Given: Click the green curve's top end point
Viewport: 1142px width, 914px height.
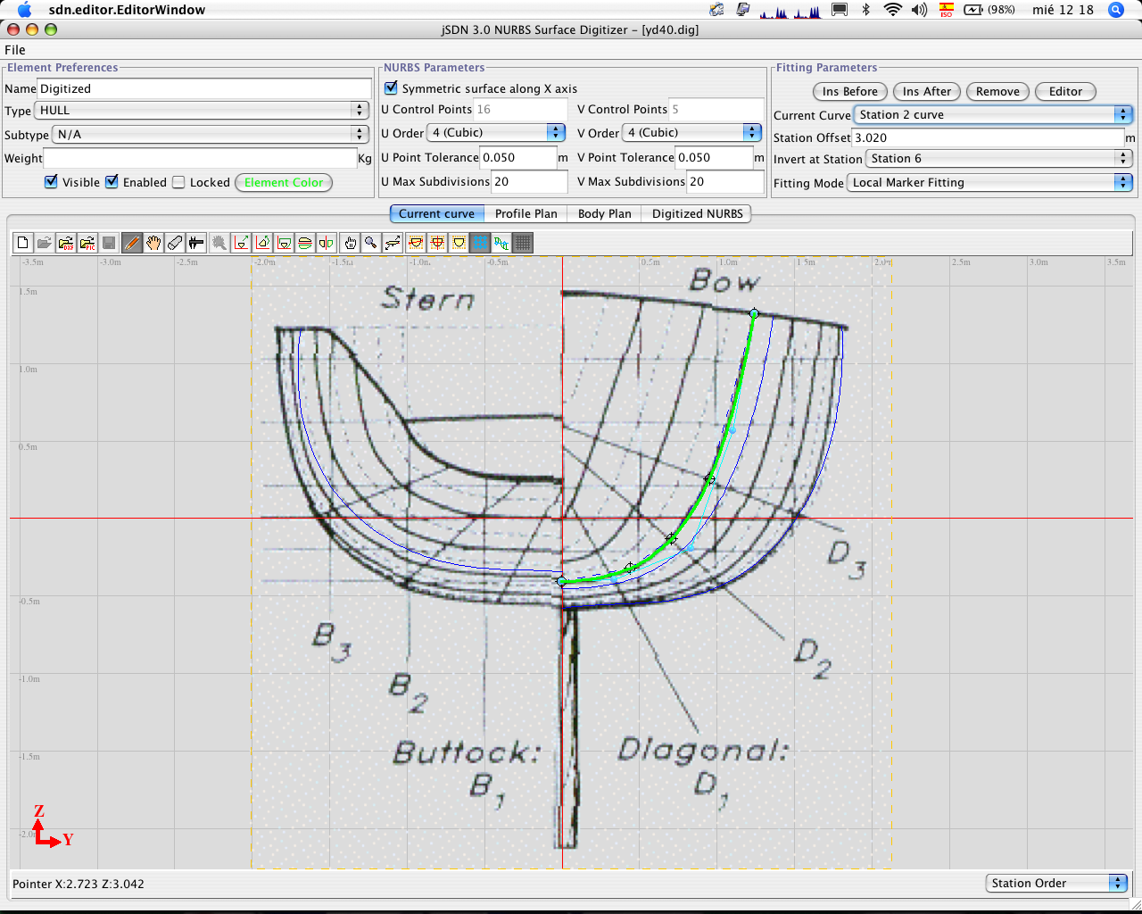Looking at the screenshot, I should 754,313.
